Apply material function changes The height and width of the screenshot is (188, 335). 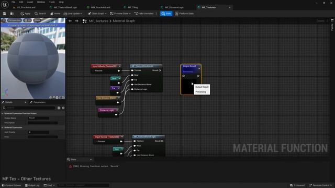[x=26, y=14]
